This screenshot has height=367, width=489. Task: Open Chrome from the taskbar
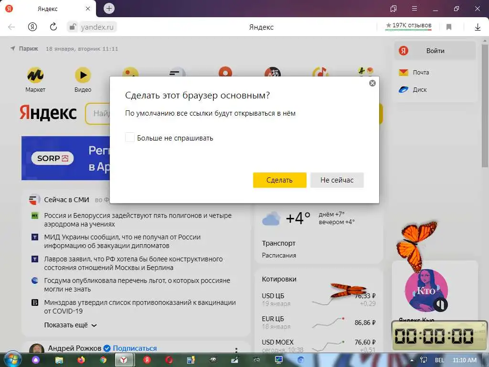pos(103,360)
